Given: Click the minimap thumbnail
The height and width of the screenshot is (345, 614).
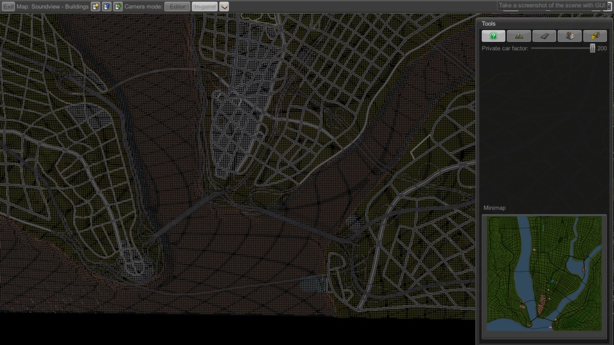Looking at the screenshot, I should click(x=544, y=273).
